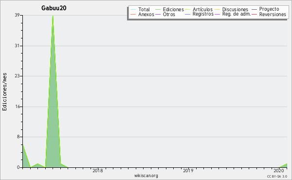This screenshot has height=180, width=292.
Task: Click the small green rise at 2020
Action: pos(283,166)
